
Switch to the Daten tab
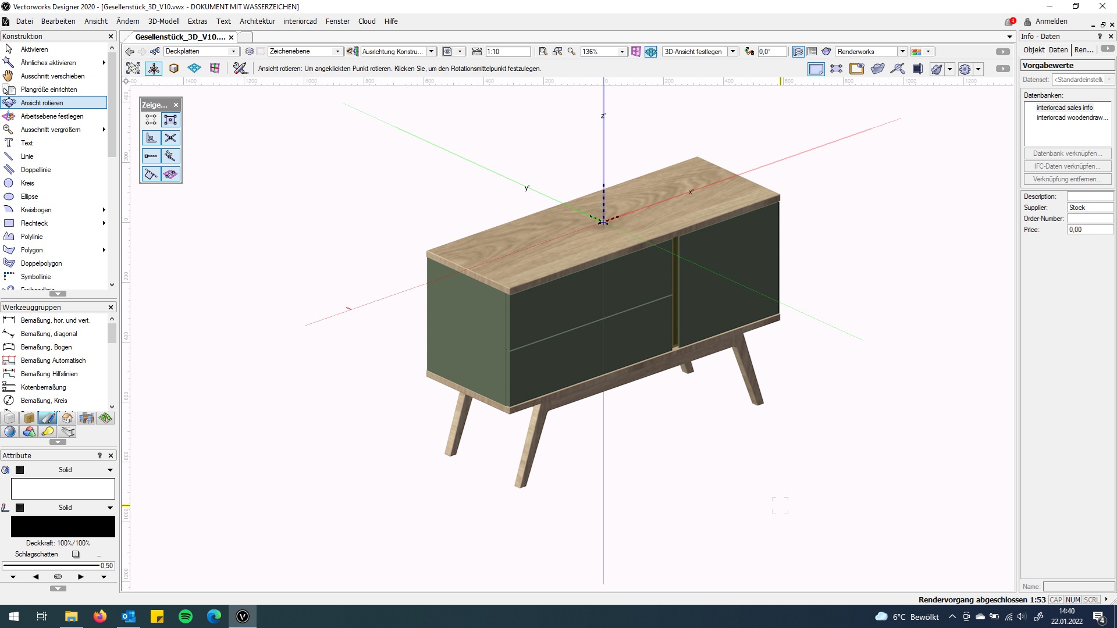[x=1058, y=50]
